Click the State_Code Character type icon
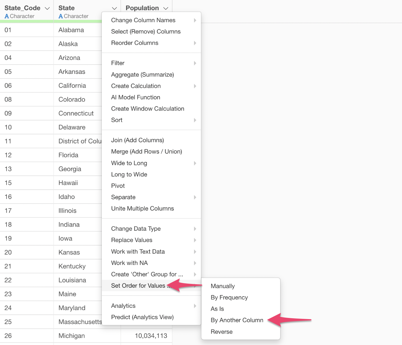Viewport: 402px width, 345px height. tap(7, 16)
